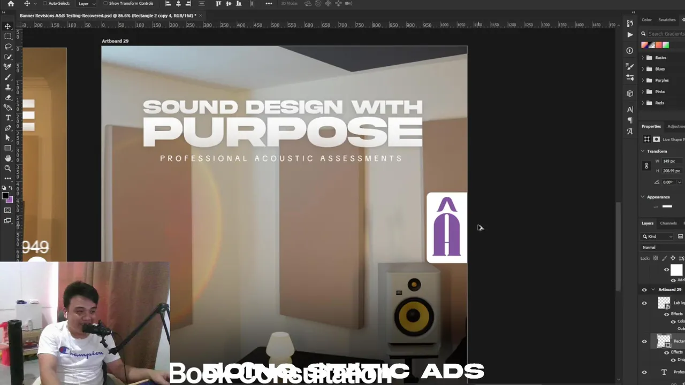The width and height of the screenshot is (685, 385).
Task: Collapse the Appearance section
Action: tap(643, 197)
